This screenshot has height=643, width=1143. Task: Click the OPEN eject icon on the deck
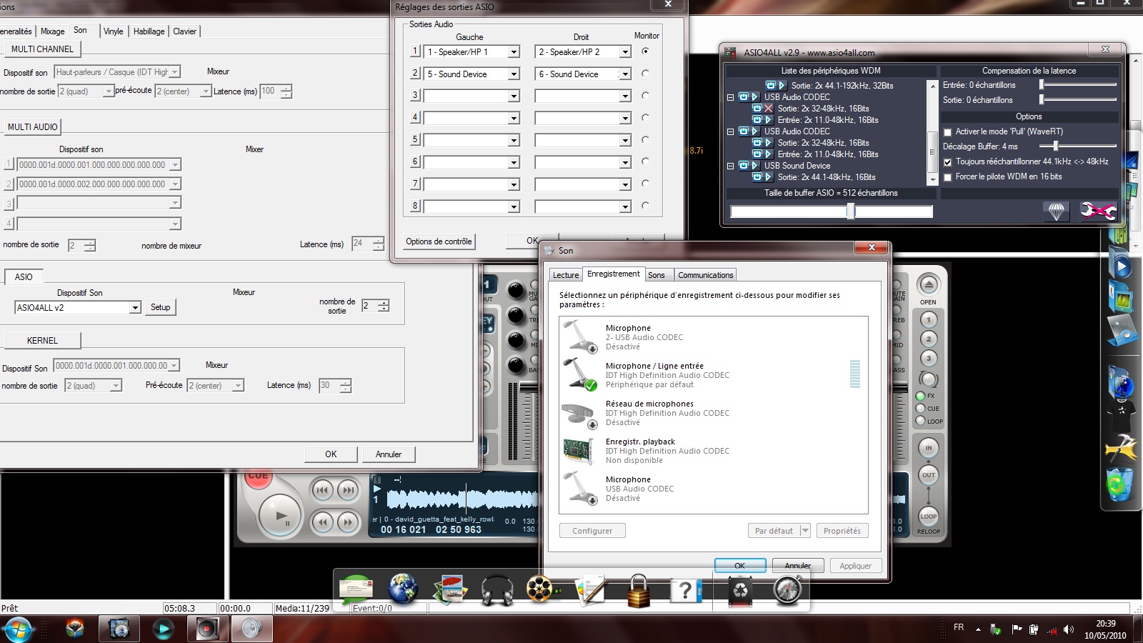pos(929,284)
